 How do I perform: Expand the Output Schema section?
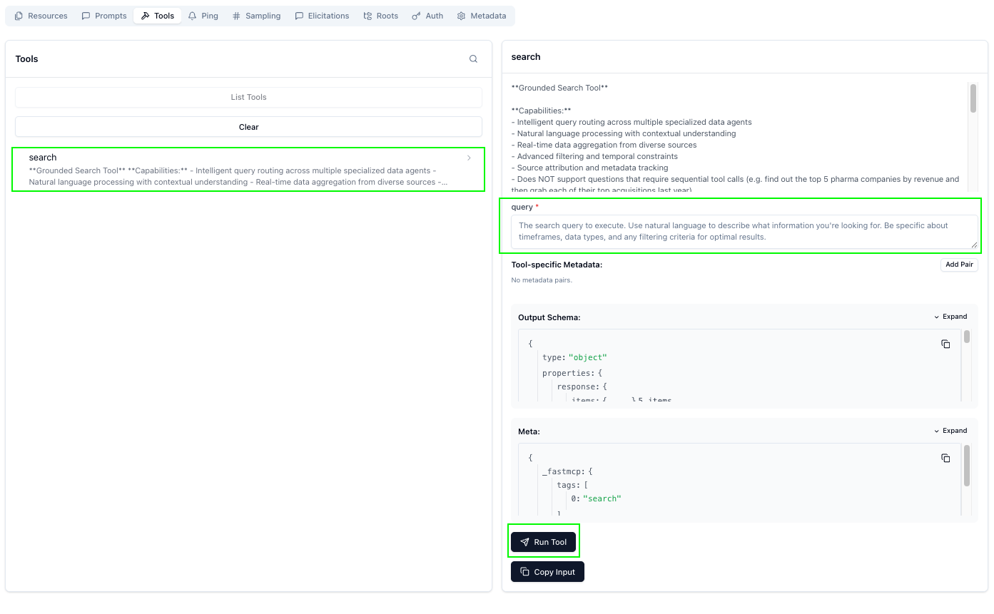(950, 317)
